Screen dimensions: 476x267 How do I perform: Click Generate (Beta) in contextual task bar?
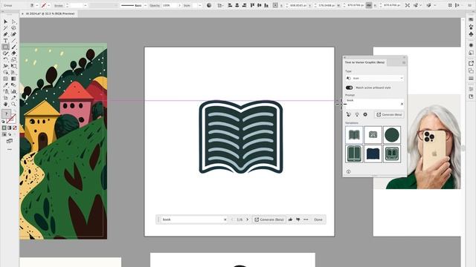[x=269, y=220]
